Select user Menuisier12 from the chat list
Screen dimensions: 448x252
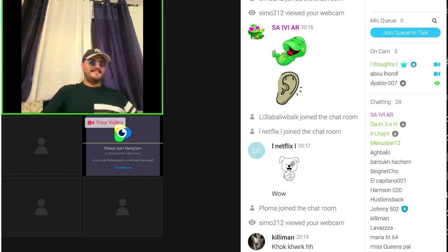point(385,143)
